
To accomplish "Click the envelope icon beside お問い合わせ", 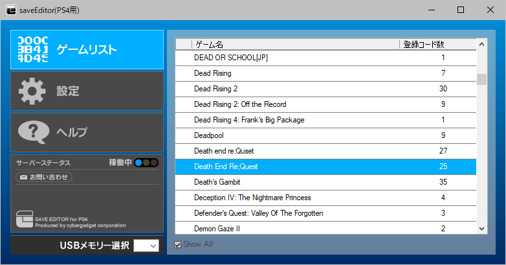I will click(23, 177).
